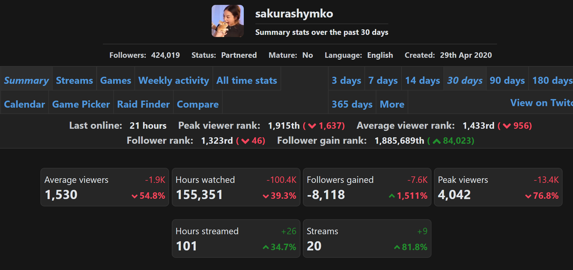Click the average viewers value 1,530
Screen dimensions: 573x270
(x=61, y=195)
